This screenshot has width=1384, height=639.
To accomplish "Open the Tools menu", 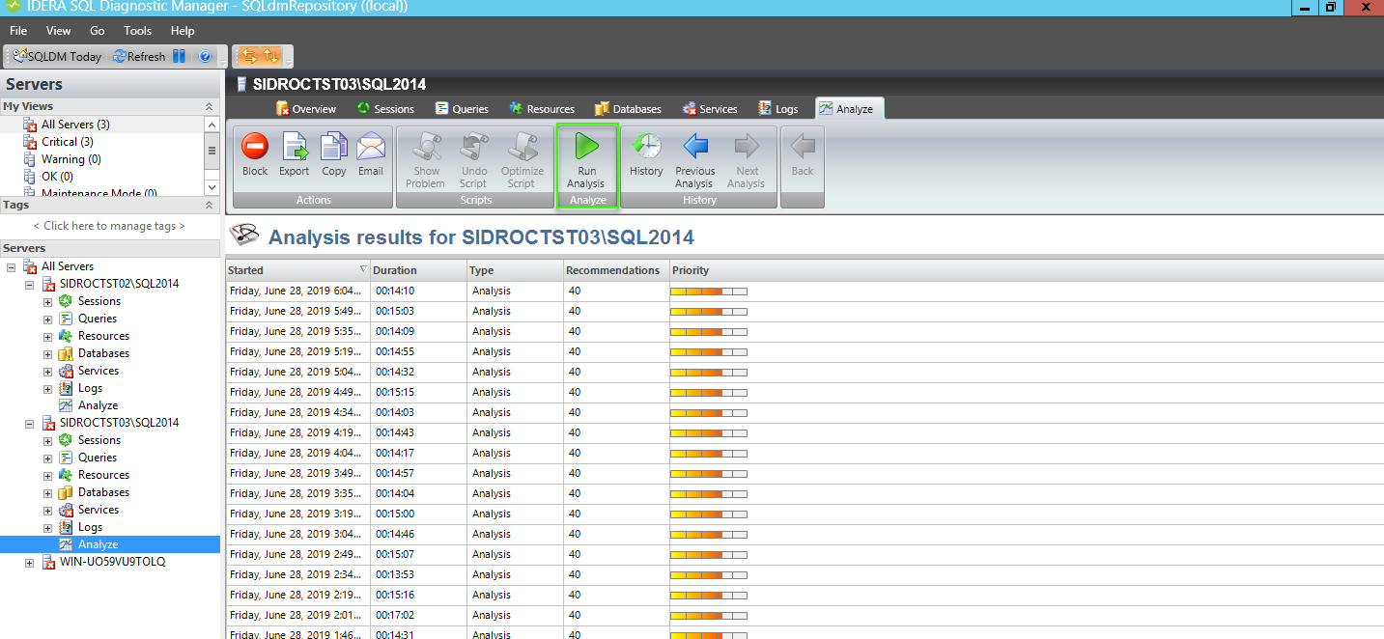I will point(137,31).
